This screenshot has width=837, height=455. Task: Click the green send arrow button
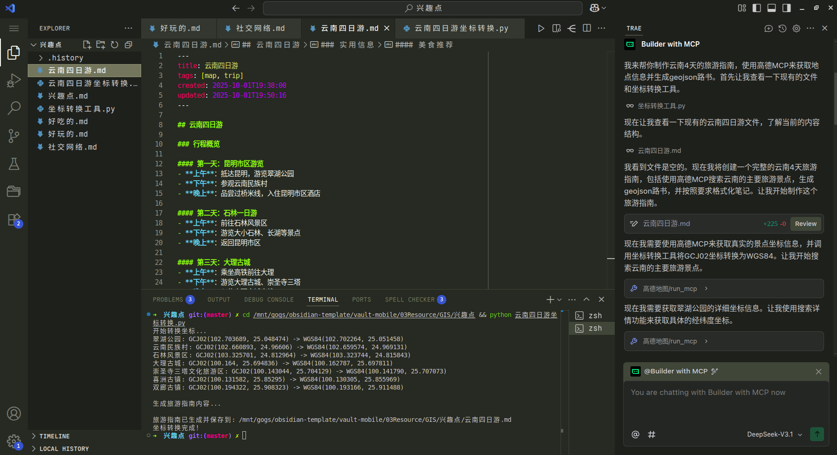tap(817, 434)
